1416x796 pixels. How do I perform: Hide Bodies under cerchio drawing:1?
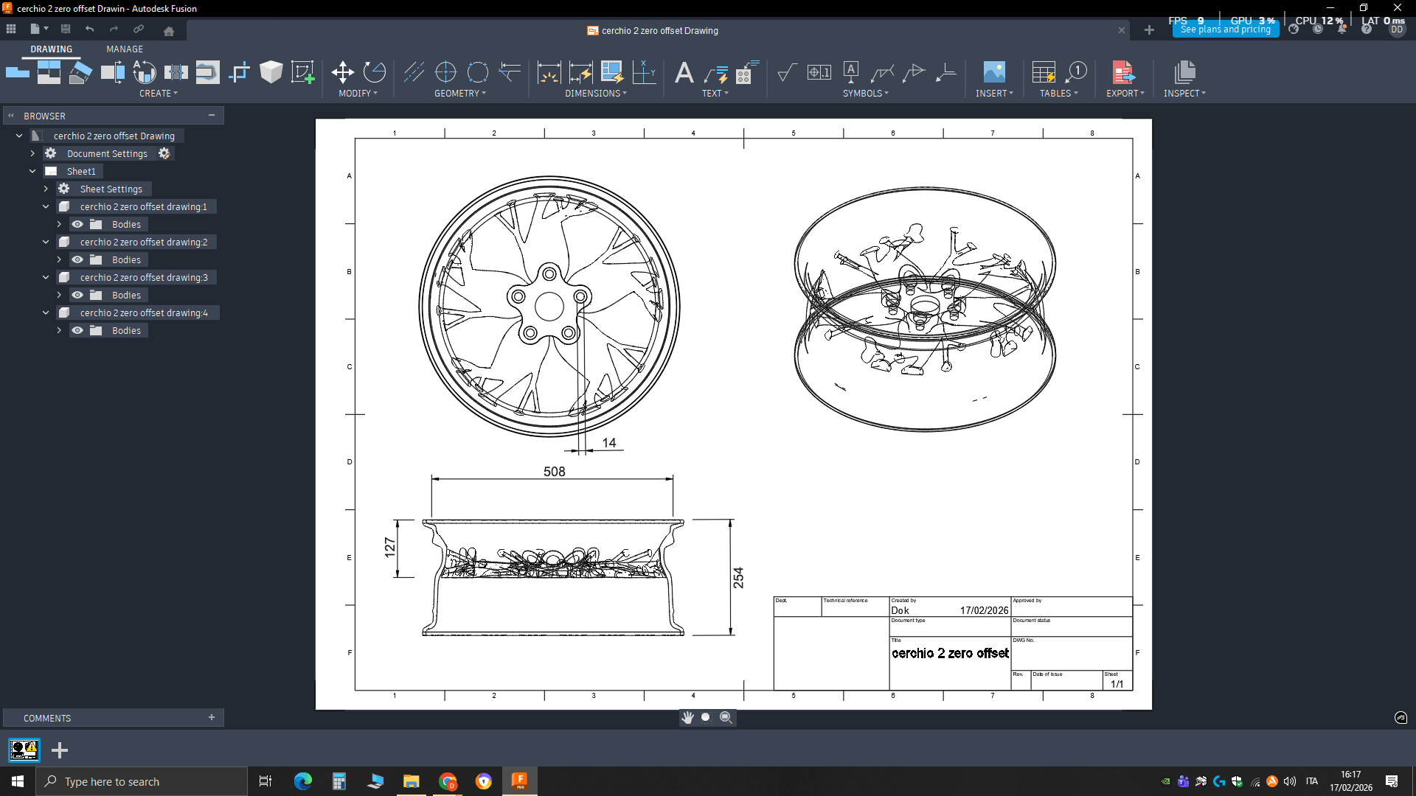pyautogui.click(x=77, y=225)
